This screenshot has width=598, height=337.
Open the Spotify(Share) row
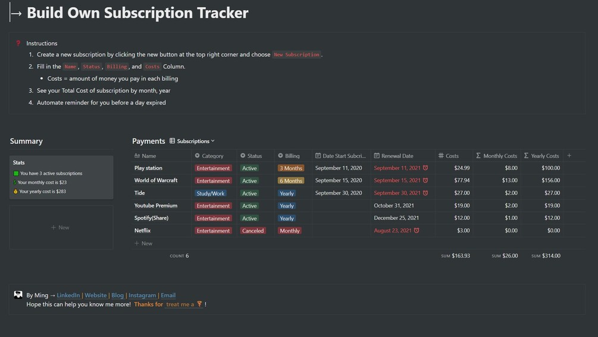click(151, 218)
